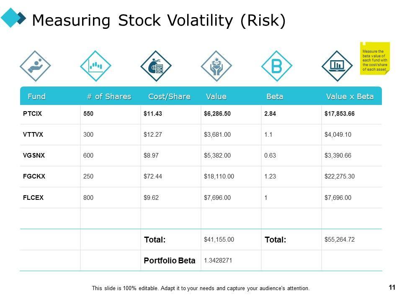Click the money bag calculator icon
Screen dimensions: 402x301
156,66
